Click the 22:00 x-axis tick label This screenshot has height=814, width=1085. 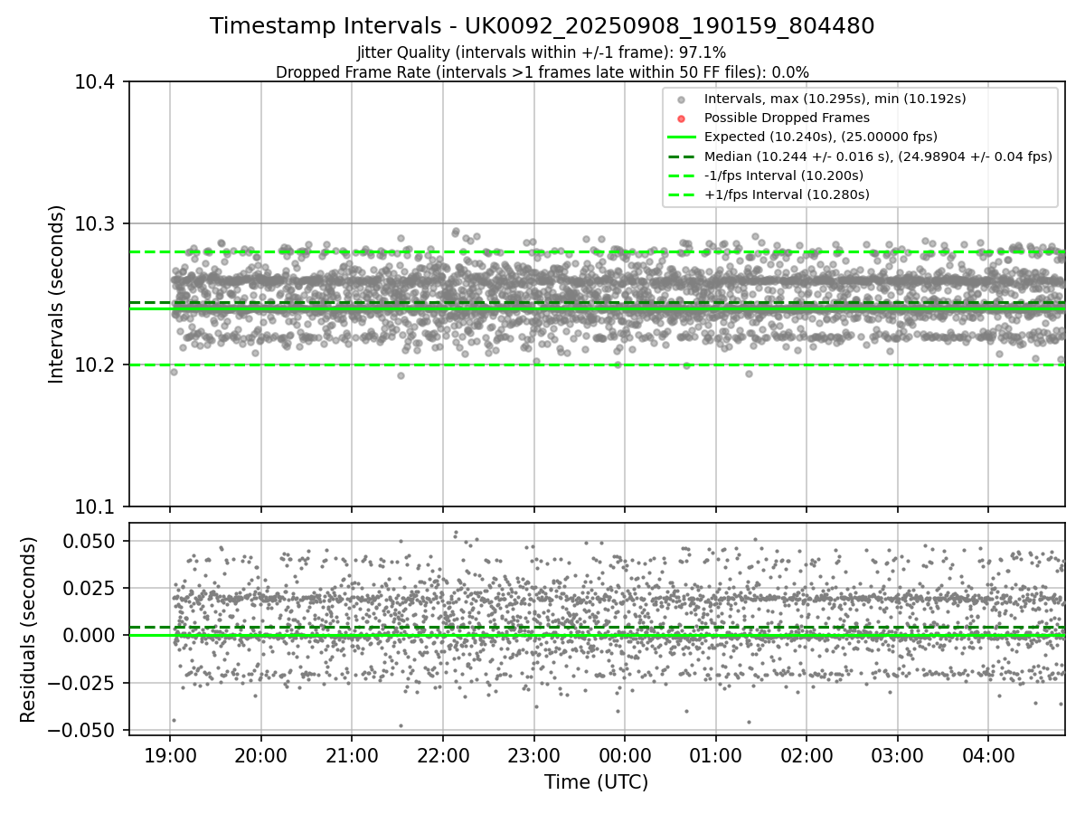click(443, 754)
